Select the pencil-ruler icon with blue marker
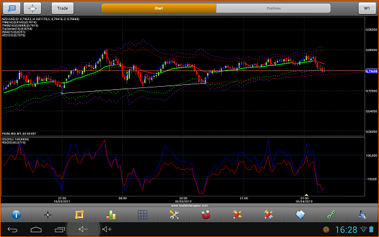The height and width of the screenshot is (237, 379). coord(269,214)
